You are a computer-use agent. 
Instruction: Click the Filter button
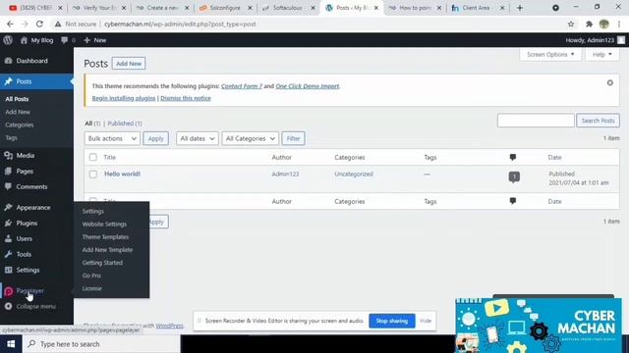(293, 138)
